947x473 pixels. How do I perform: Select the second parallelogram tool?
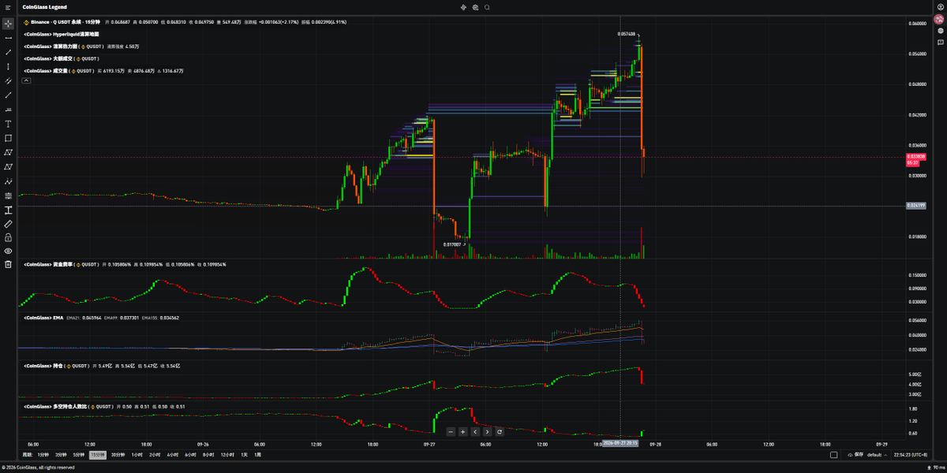coord(8,166)
